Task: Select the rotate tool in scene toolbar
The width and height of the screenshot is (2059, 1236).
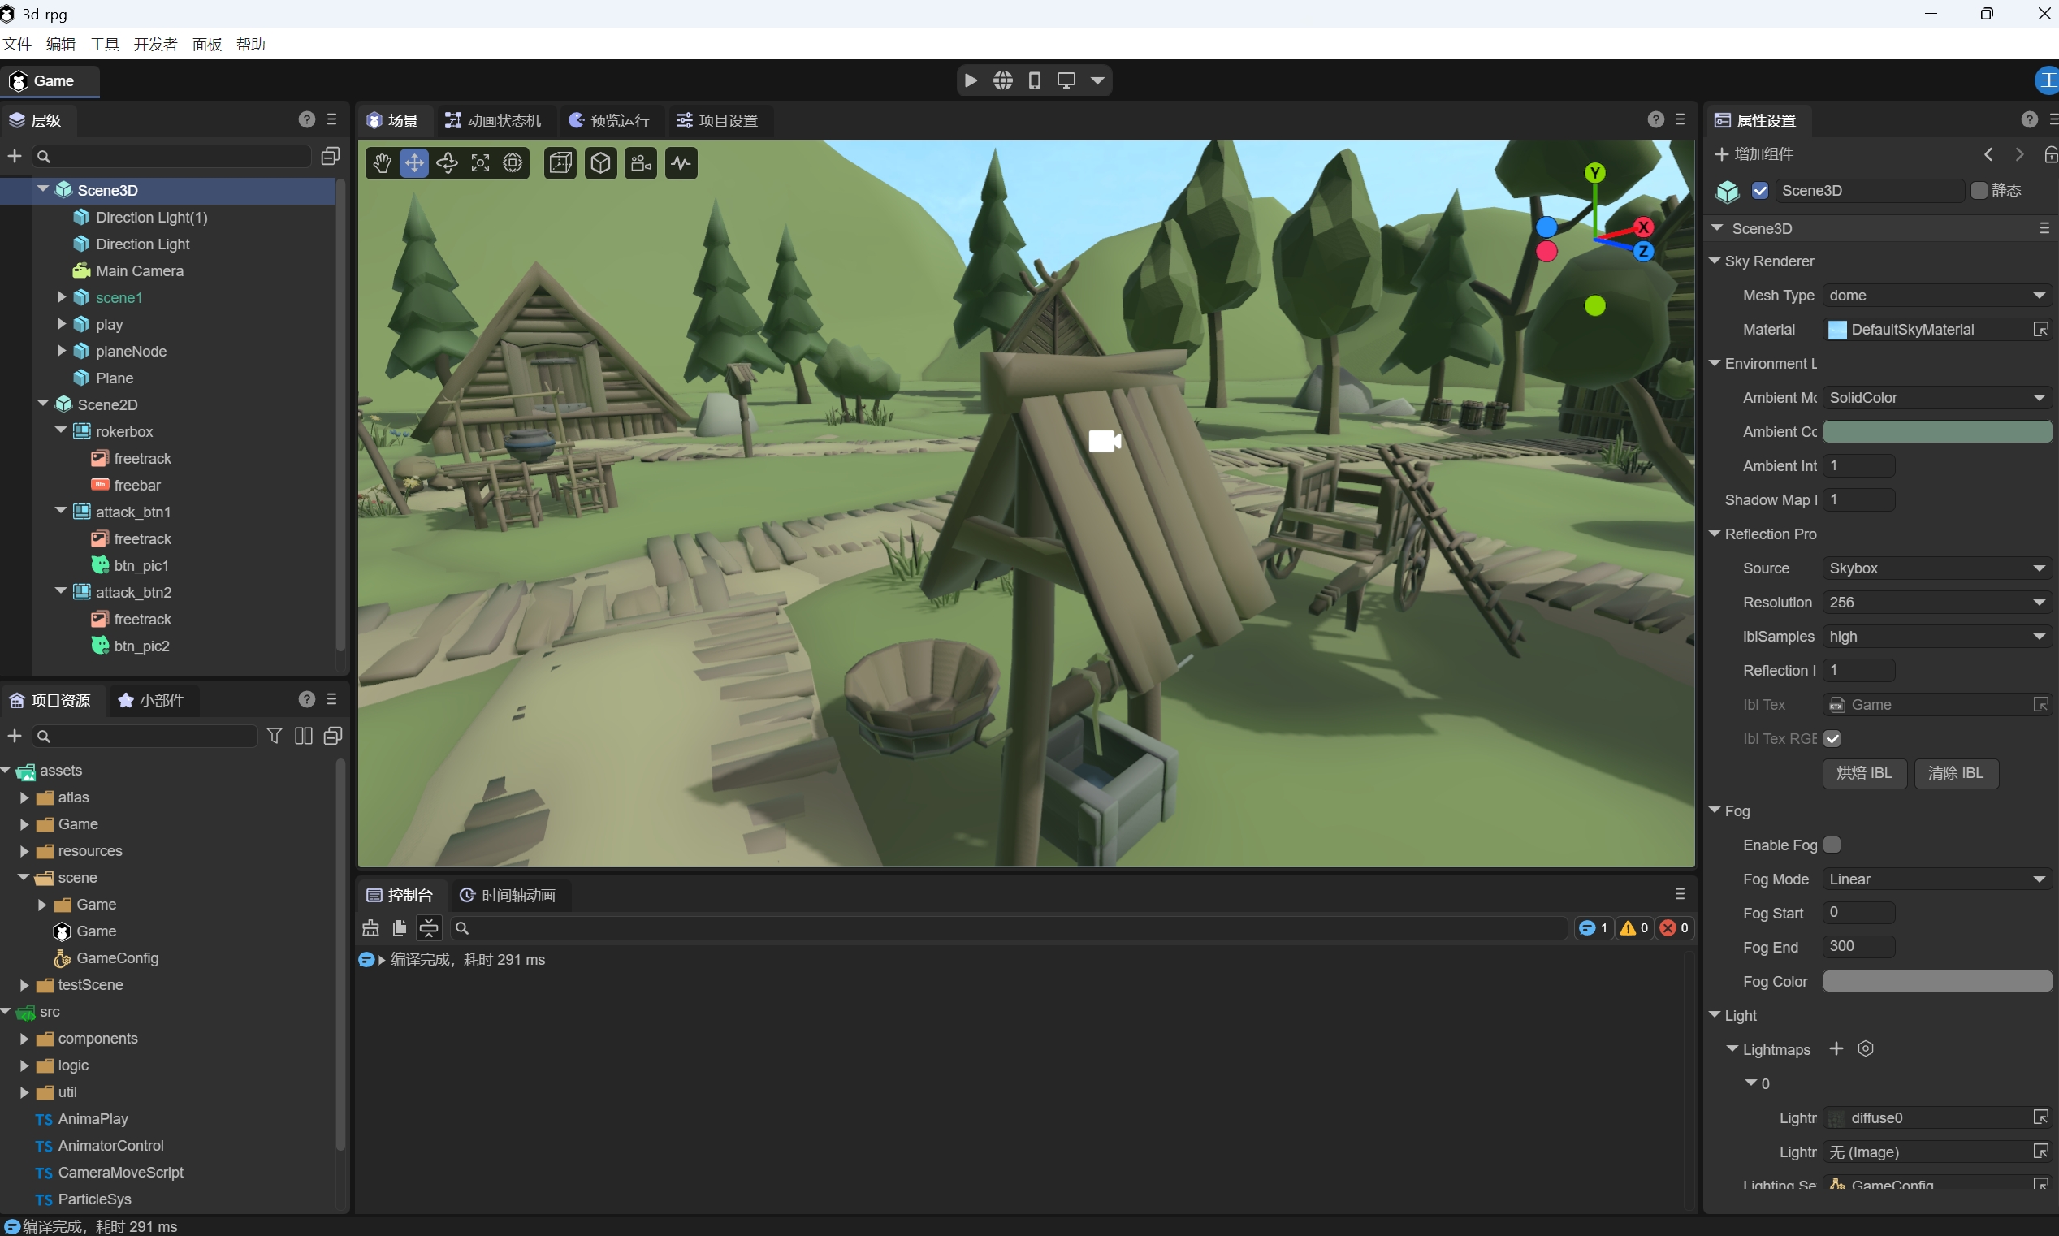Action: coord(448,163)
